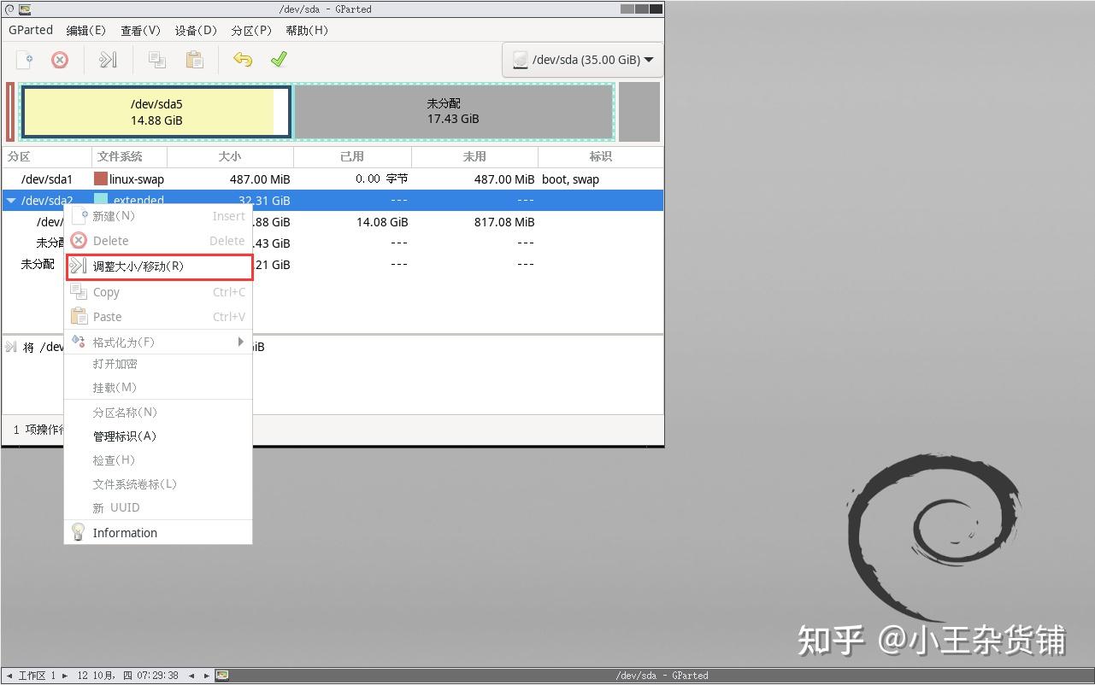The height and width of the screenshot is (685, 1095).
Task: Open the GParted application menu
Action: [x=31, y=30]
